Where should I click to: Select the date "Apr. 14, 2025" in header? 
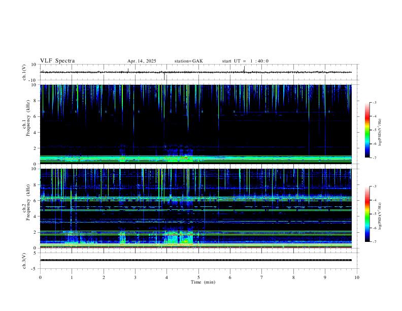pyautogui.click(x=142, y=61)
